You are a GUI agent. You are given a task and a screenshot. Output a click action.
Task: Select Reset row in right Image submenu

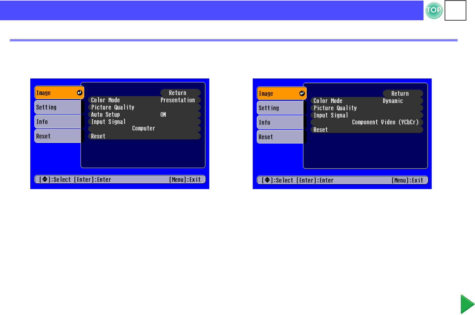pyautogui.click(x=367, y=130)
